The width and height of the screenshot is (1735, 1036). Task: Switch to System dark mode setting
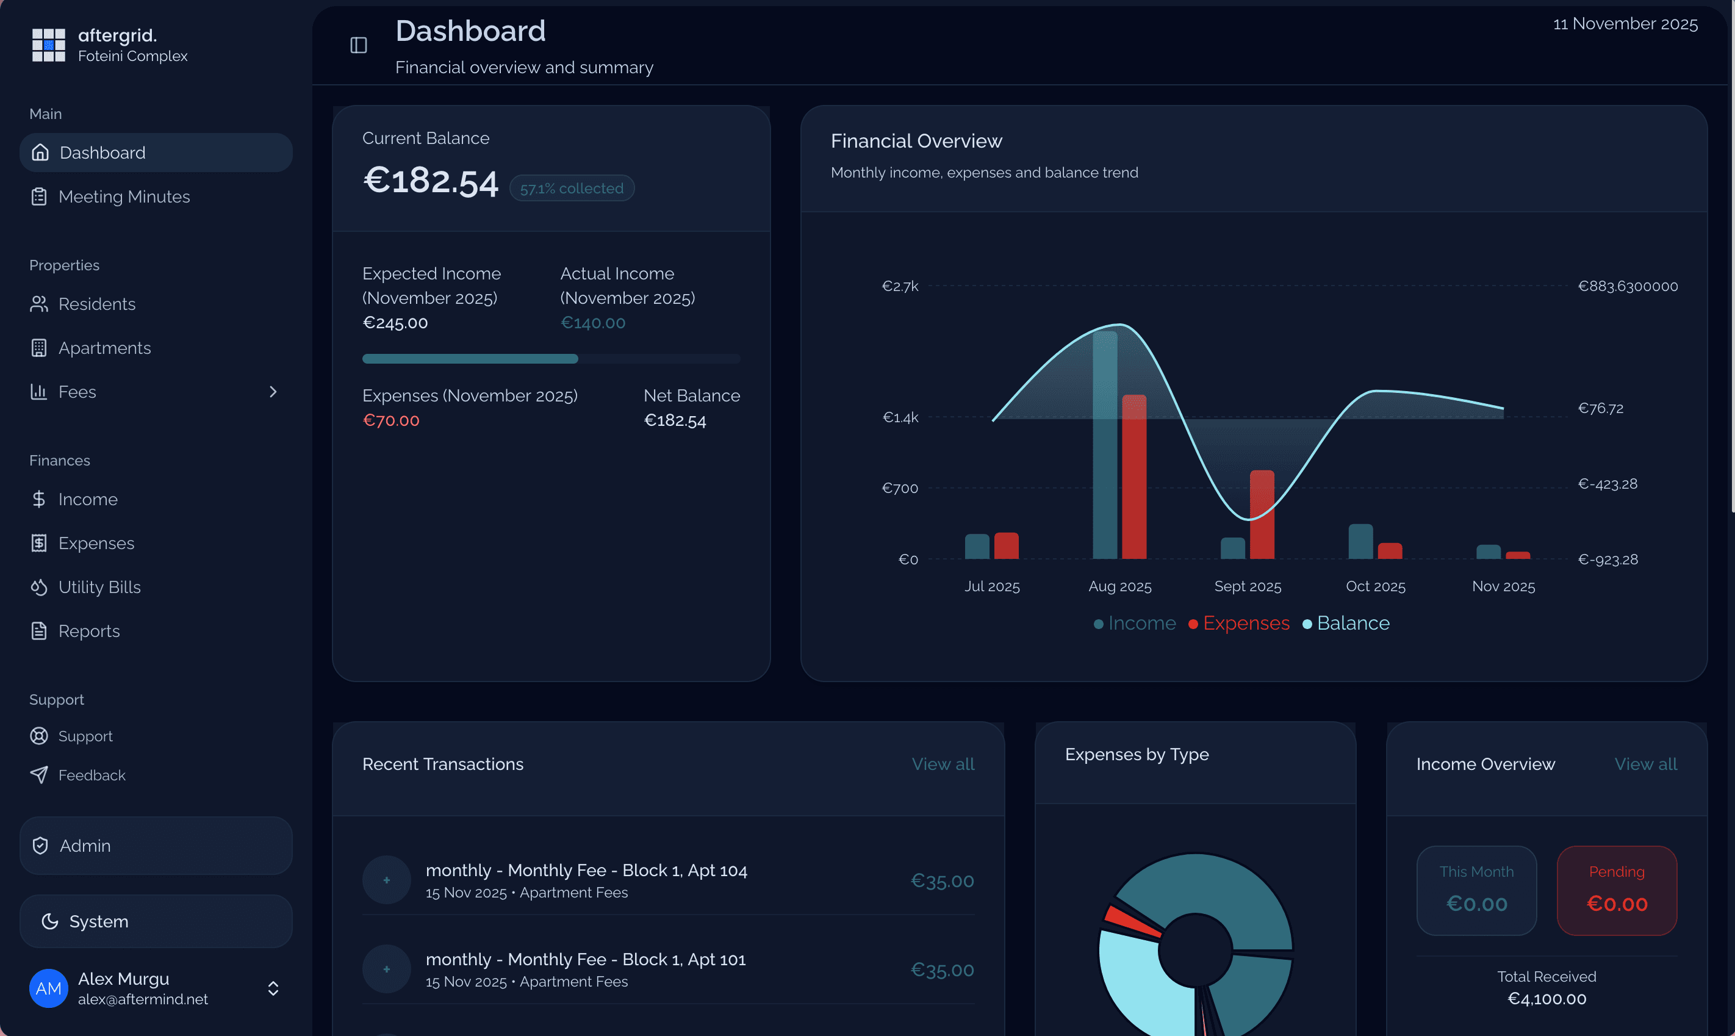tap(98, 921)
